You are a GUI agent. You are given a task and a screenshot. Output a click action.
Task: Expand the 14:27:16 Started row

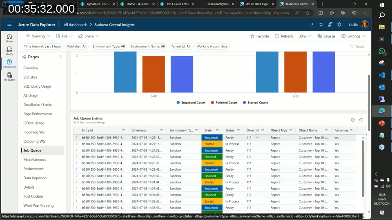(76, 144)
